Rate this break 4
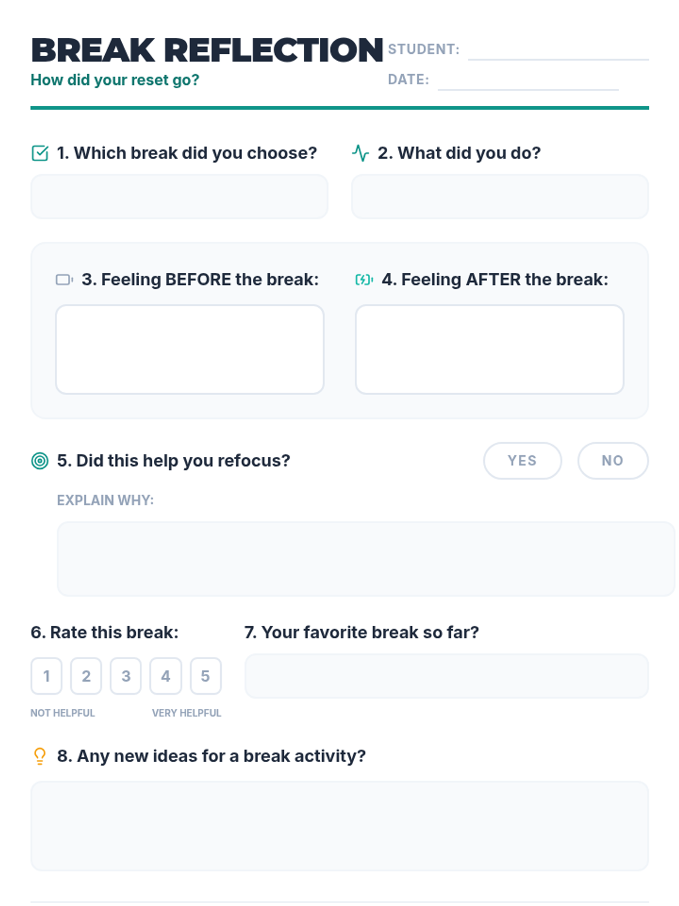 point(165,676)
